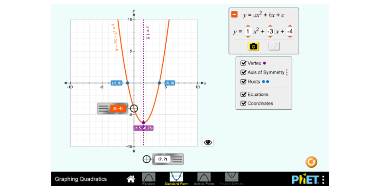
Task: Uncheck the Vertex checkbox
Action: click(244, 63)
